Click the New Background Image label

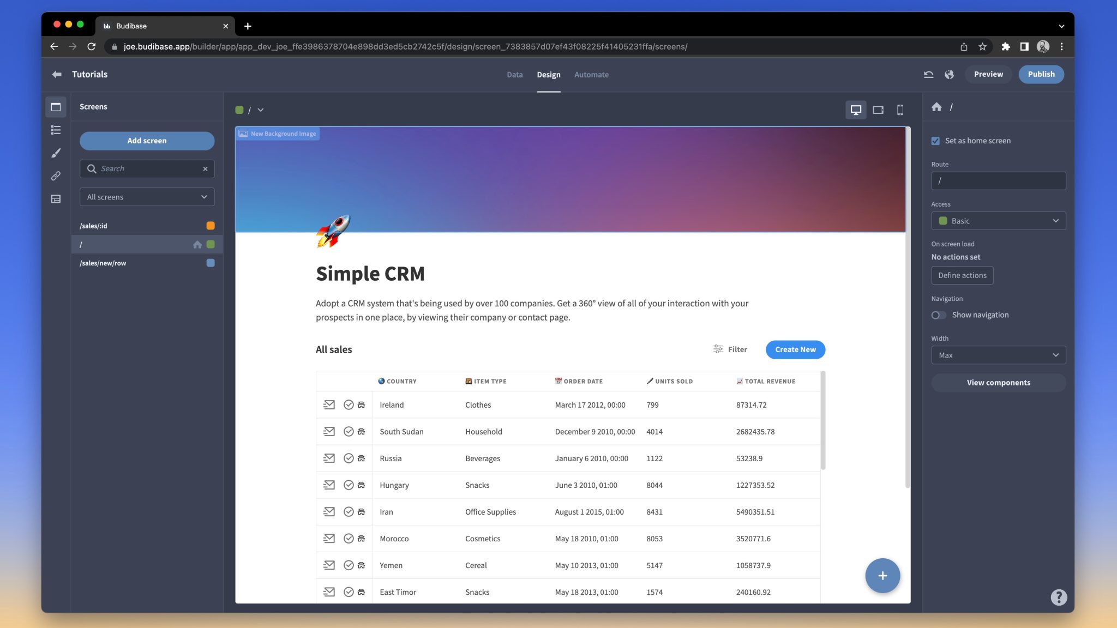[278, 134]
